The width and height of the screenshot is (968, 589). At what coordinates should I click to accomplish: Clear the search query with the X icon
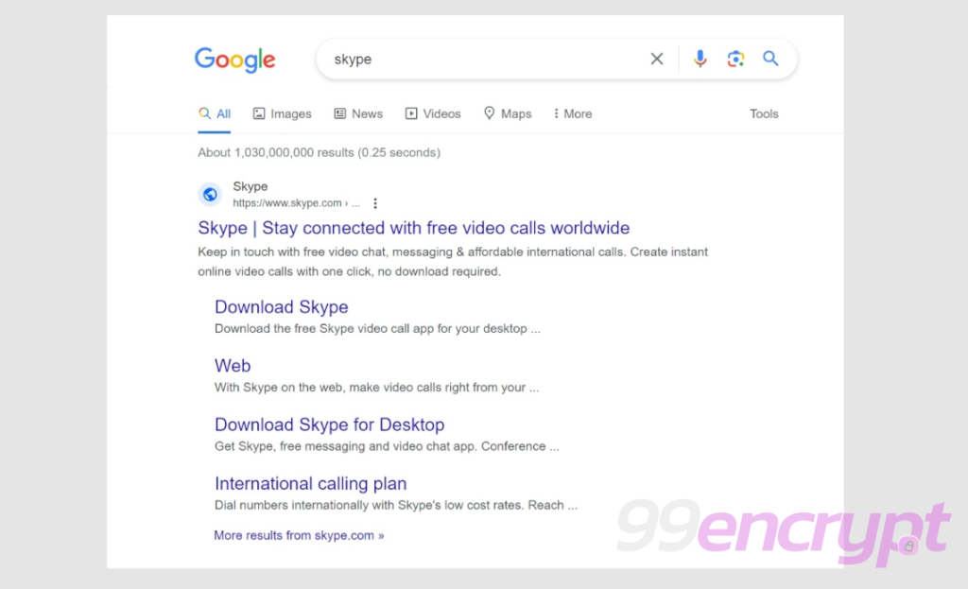coord(656,58)
